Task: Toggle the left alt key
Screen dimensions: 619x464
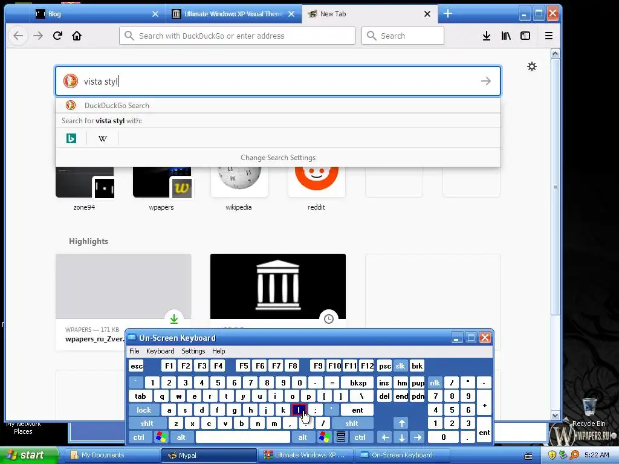Action: coord(181,437)
